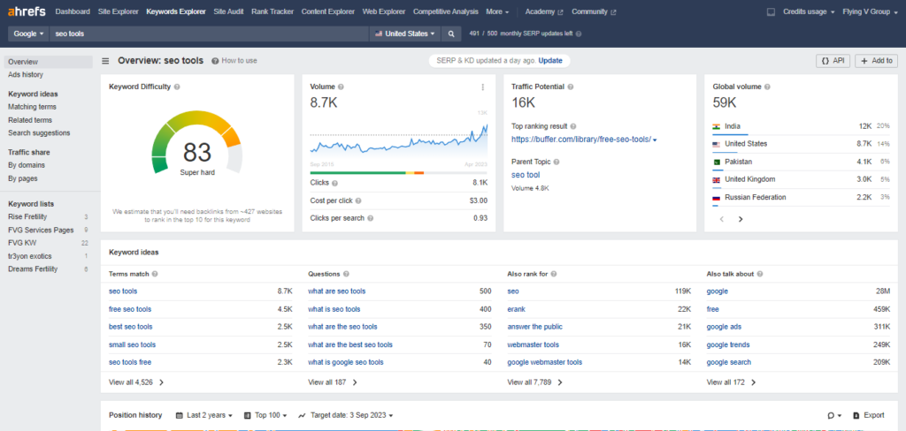Image resolution: width=906 pixels, height=431 pixels.
Task: Click the clicks distribution color bar
Action: point(399,172)
